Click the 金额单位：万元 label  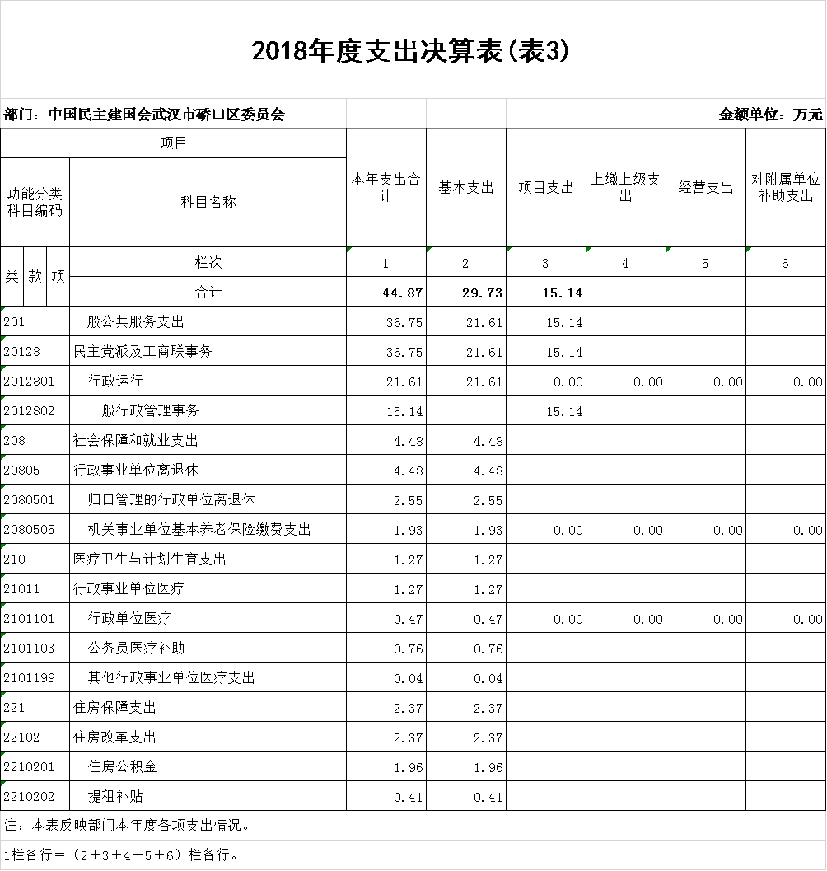770,115
